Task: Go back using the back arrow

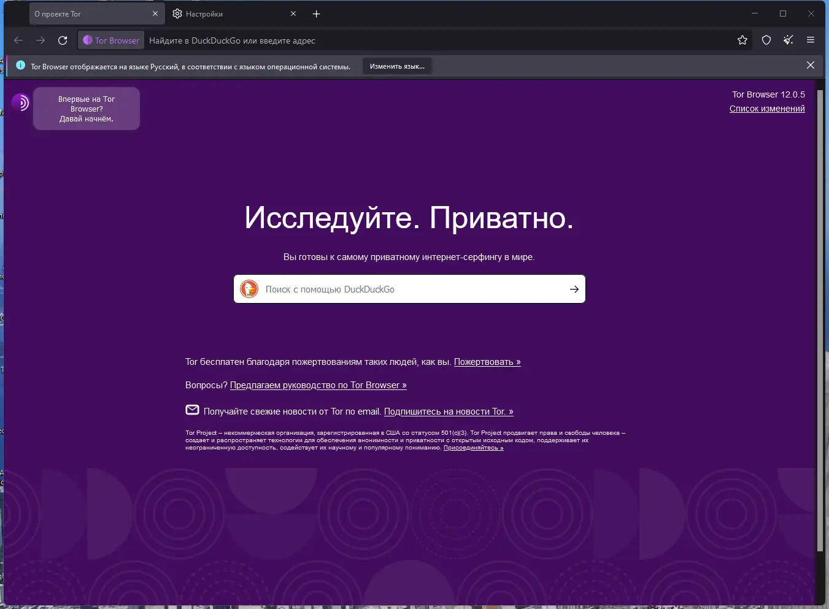Action: pos(18,40)
